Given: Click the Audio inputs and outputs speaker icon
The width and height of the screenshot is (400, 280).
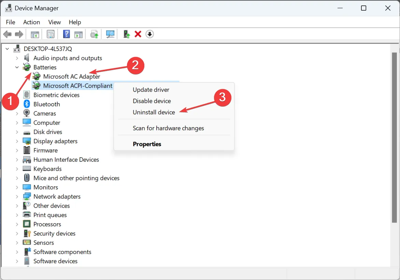Looking at the screenshot, I should click(x=27, y=58).
